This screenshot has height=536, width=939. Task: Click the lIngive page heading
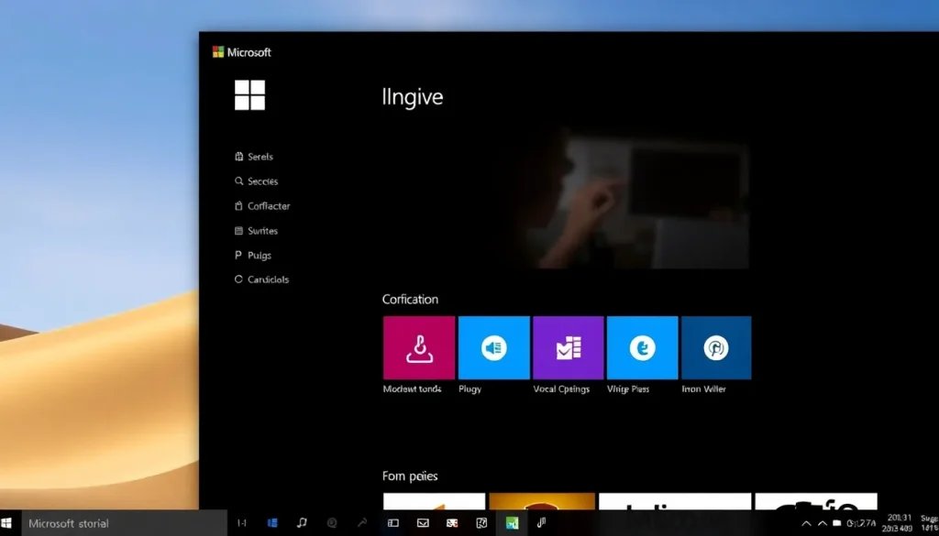click(x=413, y=97)
